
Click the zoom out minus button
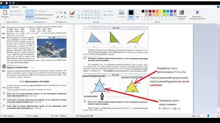[x=198, y=116]
